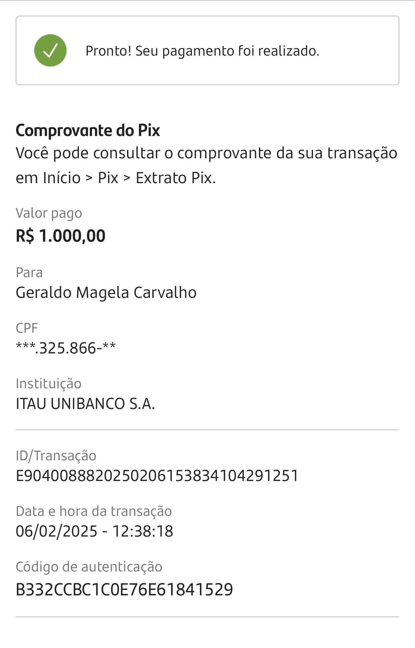Select the masked CPF number

pos(66,348)
